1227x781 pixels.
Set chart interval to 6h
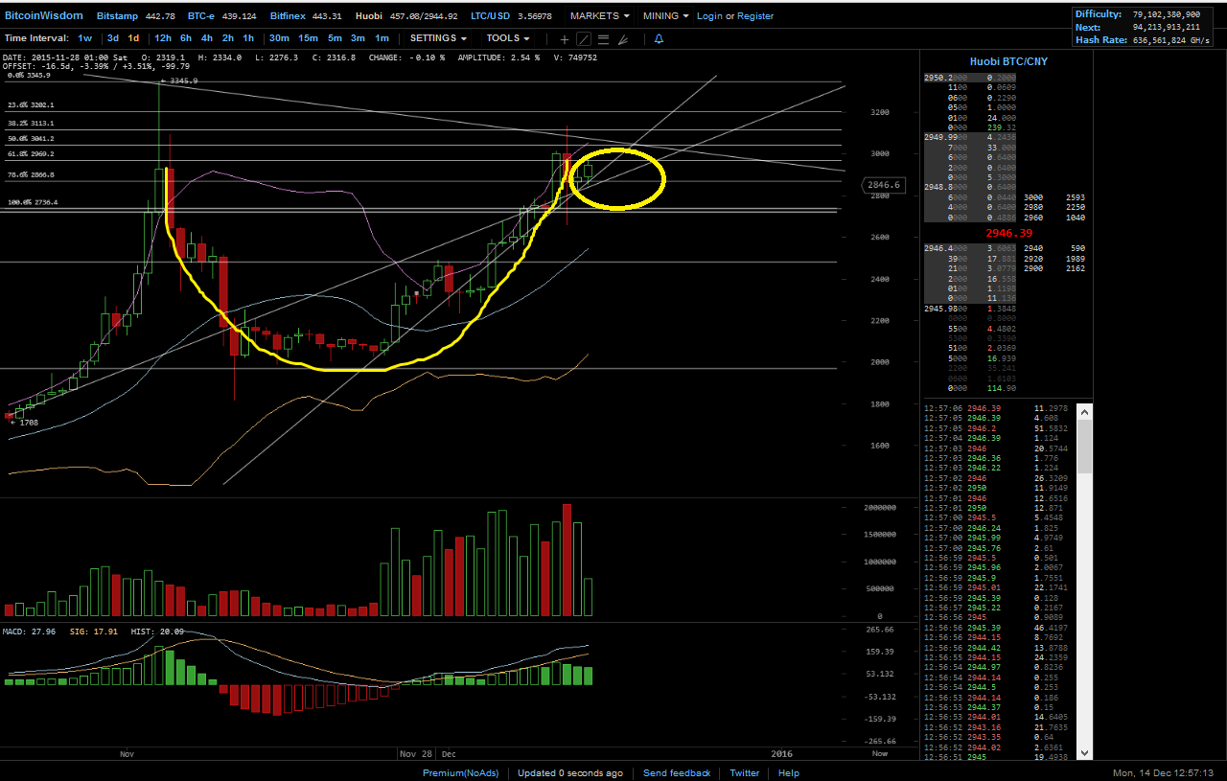186,38
